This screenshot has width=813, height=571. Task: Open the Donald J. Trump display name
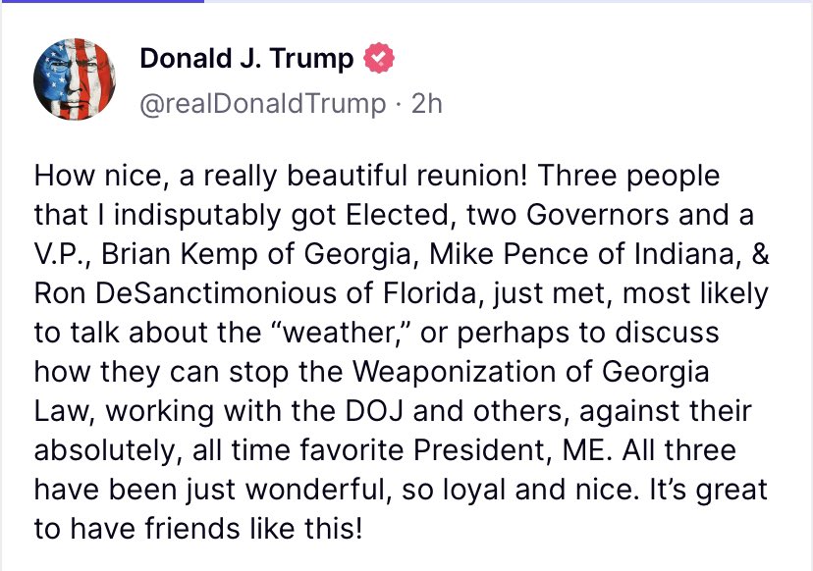246,58
